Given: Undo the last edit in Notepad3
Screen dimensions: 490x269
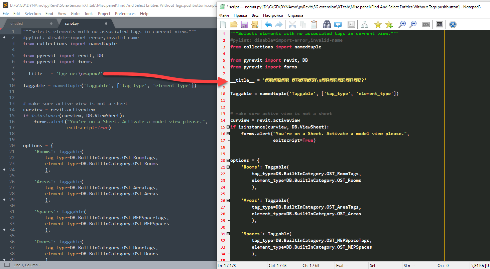Looking at the screenshot, I should coord(268,24).
